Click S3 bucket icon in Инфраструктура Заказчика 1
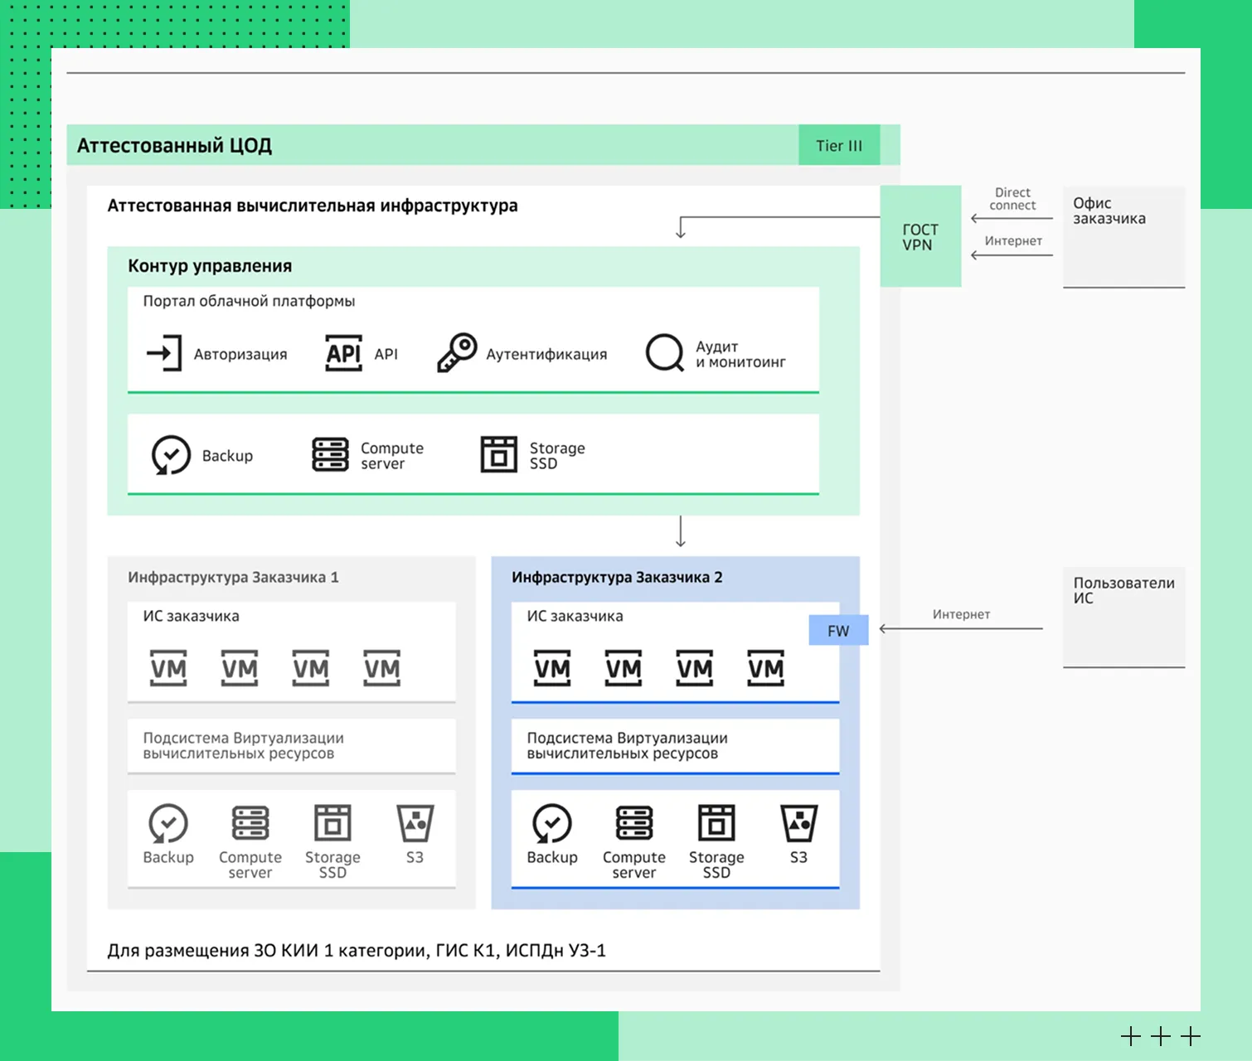The width and height of the screenshot is (1252, 1061). 415,824
